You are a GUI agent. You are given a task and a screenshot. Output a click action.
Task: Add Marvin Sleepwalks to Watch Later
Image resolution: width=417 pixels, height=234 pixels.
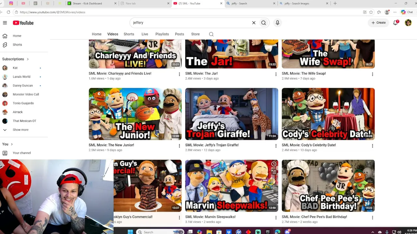pos(274,164)
